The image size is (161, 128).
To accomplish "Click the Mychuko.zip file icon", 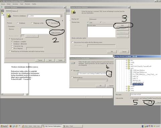I will (x=131, y=80).
